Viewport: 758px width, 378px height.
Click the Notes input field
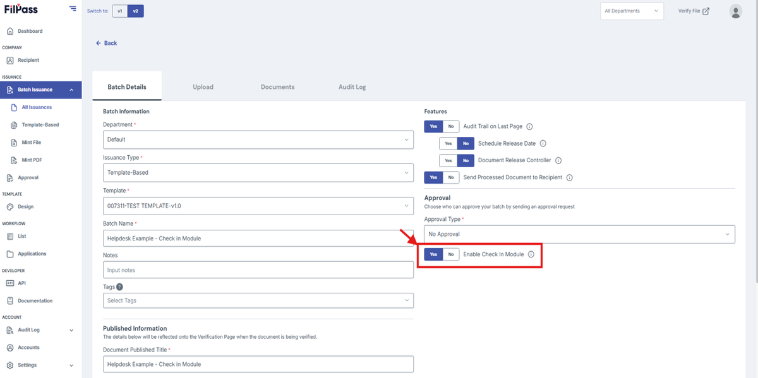pos(258,269)
